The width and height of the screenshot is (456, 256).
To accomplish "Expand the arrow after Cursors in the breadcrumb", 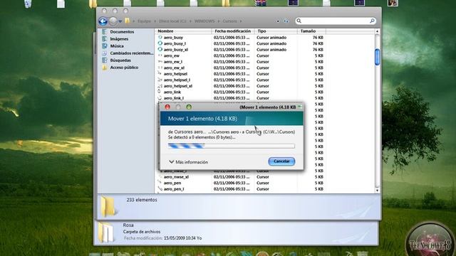I will tap(241, 21).
